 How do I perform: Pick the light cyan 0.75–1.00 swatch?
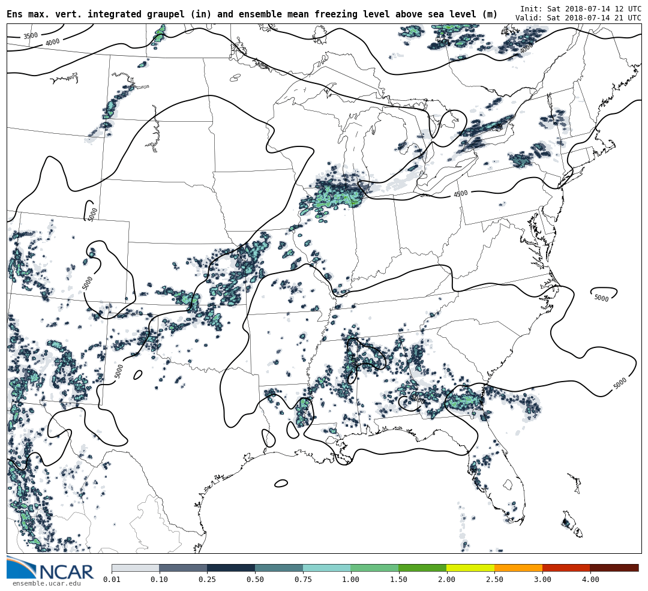coord(326,568)
